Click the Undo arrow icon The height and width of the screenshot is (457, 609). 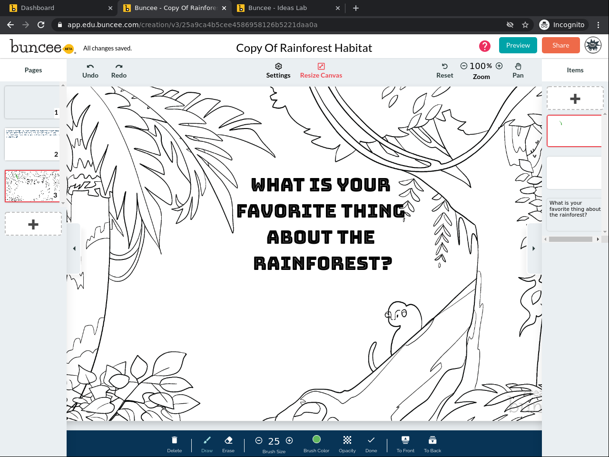[x=90, y=66]
